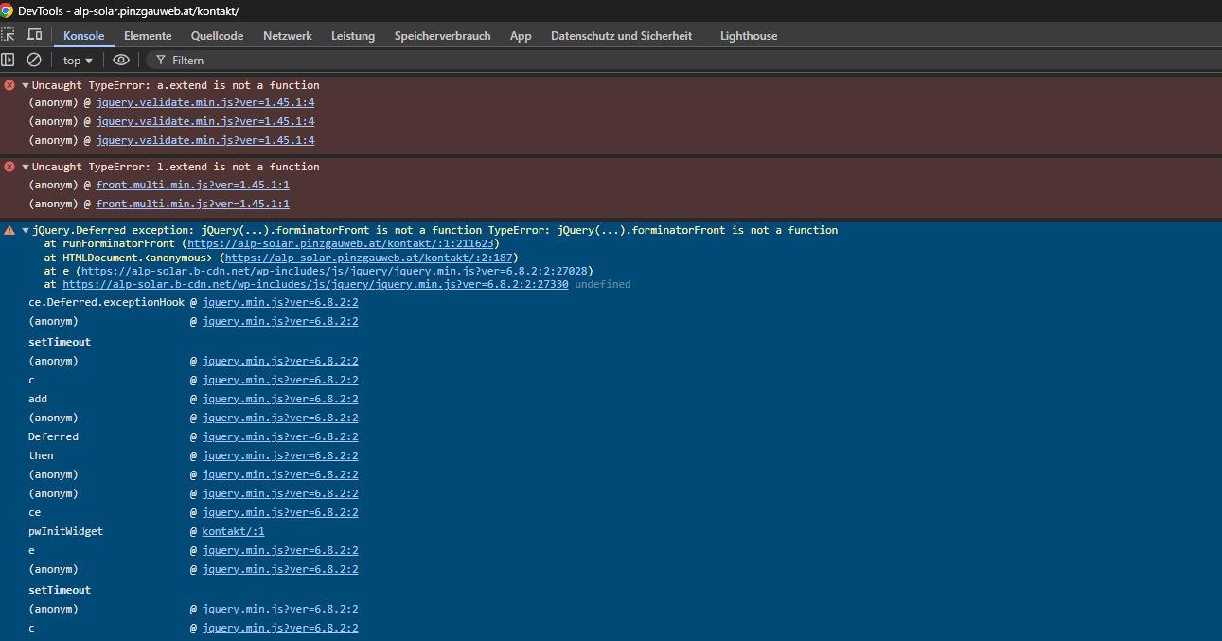Activate the inspect element picker icon
This screenshot has height=641, width=1222.
point(9,35)
